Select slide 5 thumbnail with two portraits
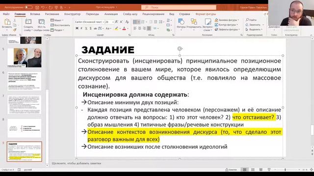The image size is (314, 176). (x=25, y=58)
